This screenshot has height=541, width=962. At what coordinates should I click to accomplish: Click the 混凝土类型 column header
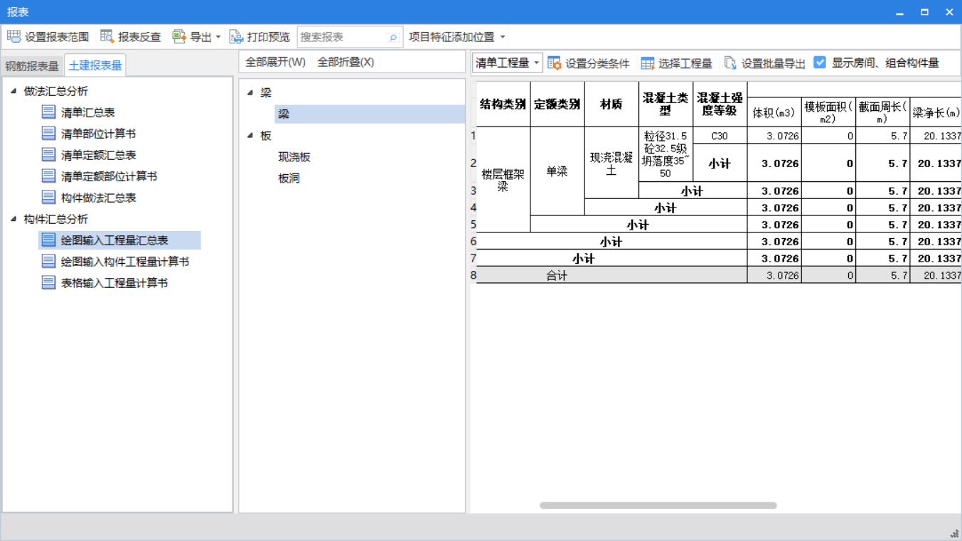coord(666,104)
